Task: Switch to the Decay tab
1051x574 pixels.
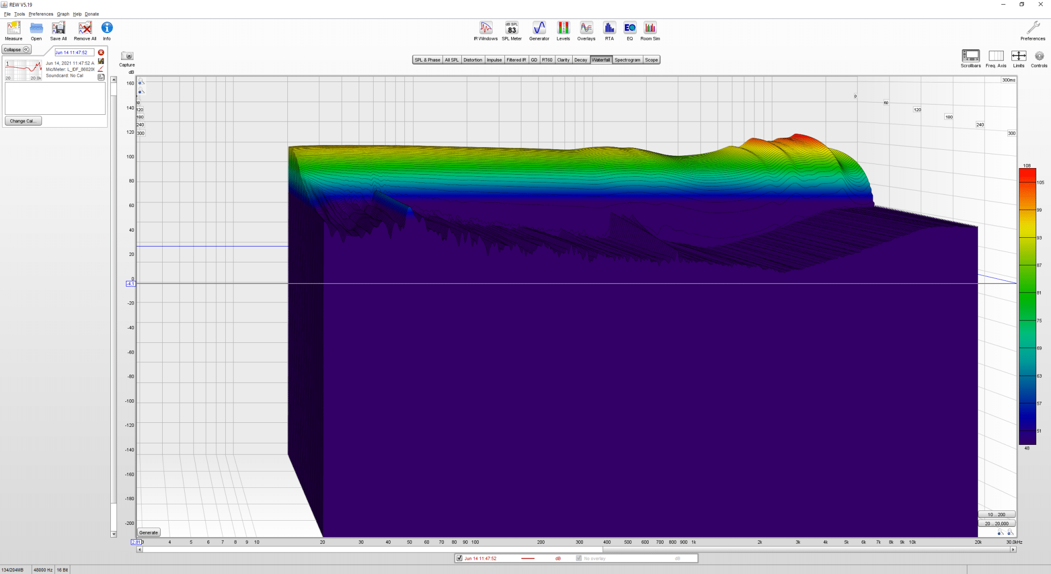Action: [580, 60]
